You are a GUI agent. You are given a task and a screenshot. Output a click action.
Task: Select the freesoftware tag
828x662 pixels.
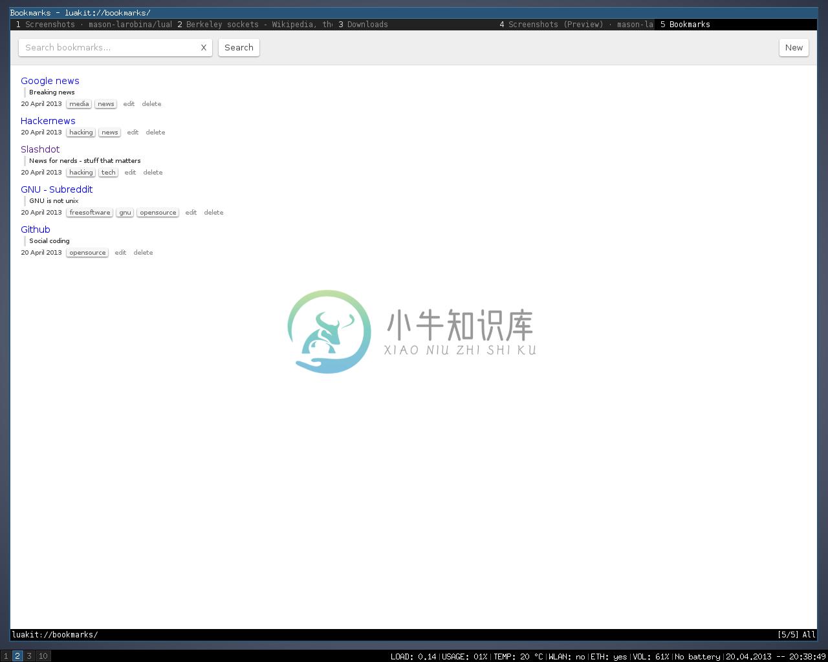click(90, 213)
